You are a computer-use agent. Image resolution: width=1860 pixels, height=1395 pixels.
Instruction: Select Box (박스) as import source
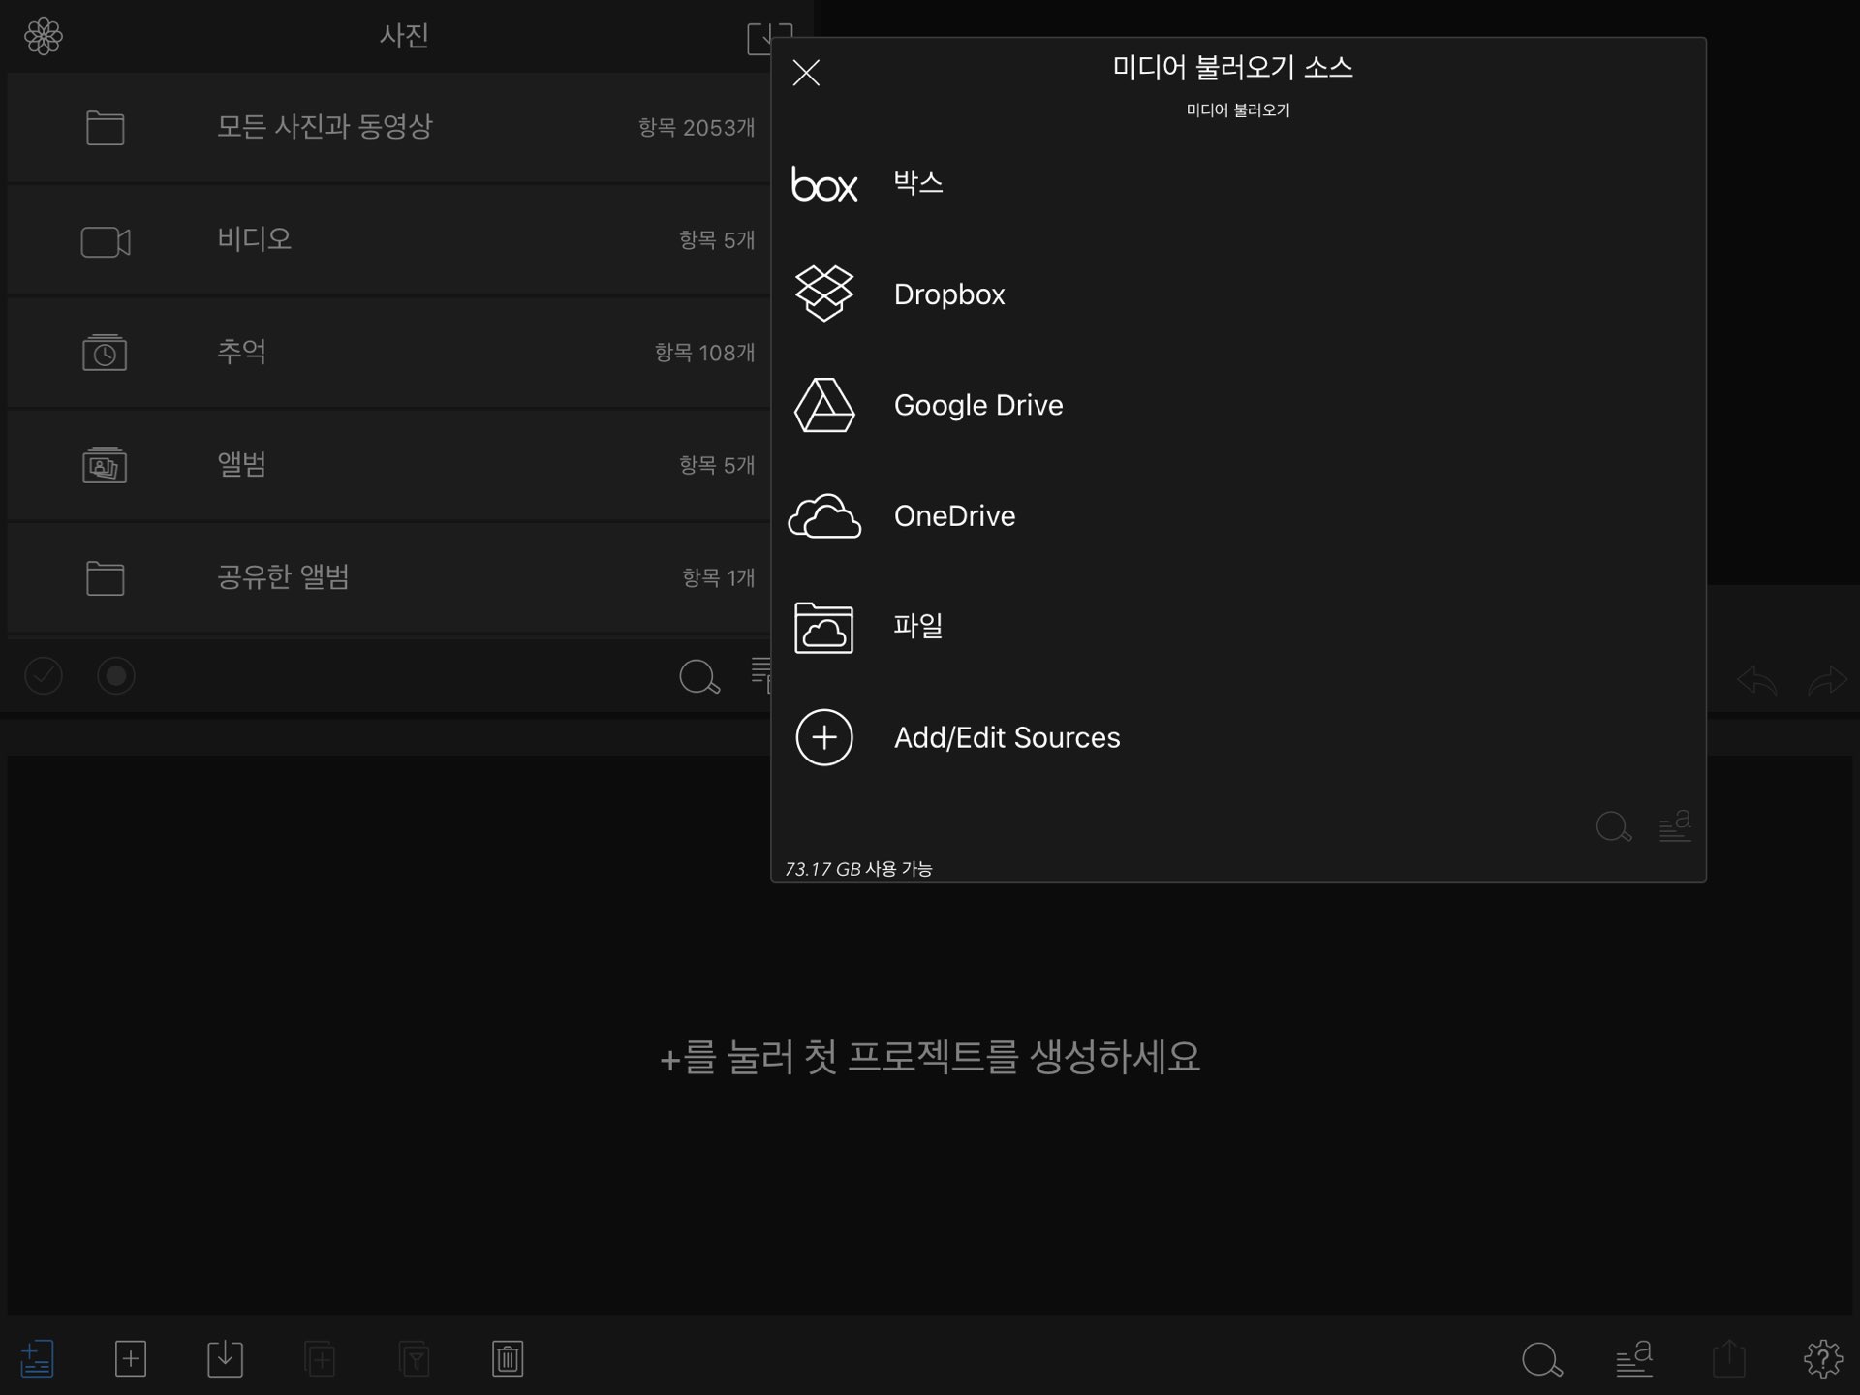(x=917, y=183)
